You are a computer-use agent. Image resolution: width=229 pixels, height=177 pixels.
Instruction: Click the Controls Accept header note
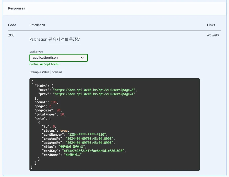[x=45, y=64]
